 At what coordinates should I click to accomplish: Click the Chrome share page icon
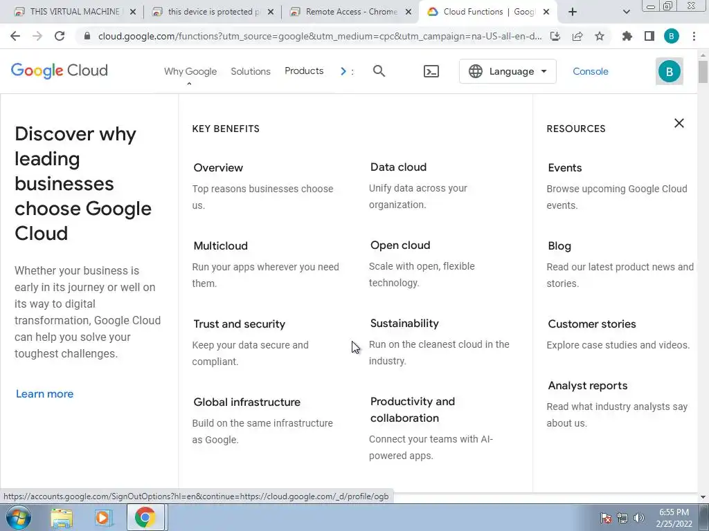577,37
